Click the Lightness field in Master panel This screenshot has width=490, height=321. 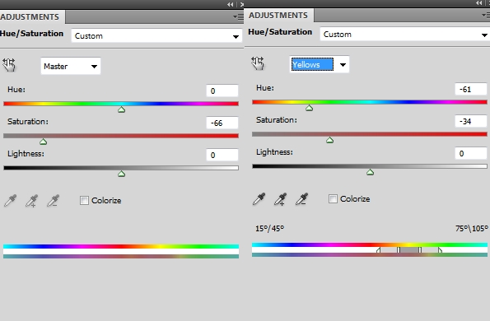click(x=222, y=155)
